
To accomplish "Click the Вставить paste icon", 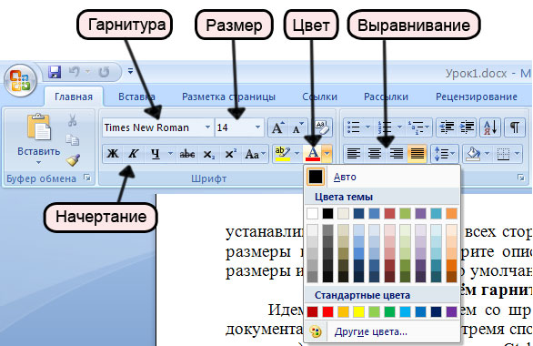I will point(38,127).
